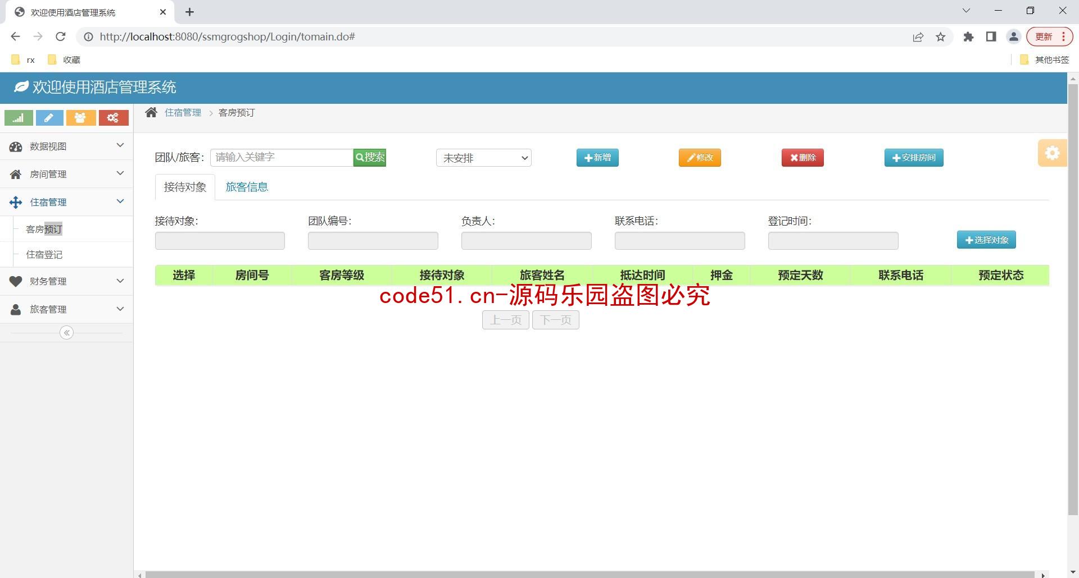Open the tab search chevron

(967, 11)
